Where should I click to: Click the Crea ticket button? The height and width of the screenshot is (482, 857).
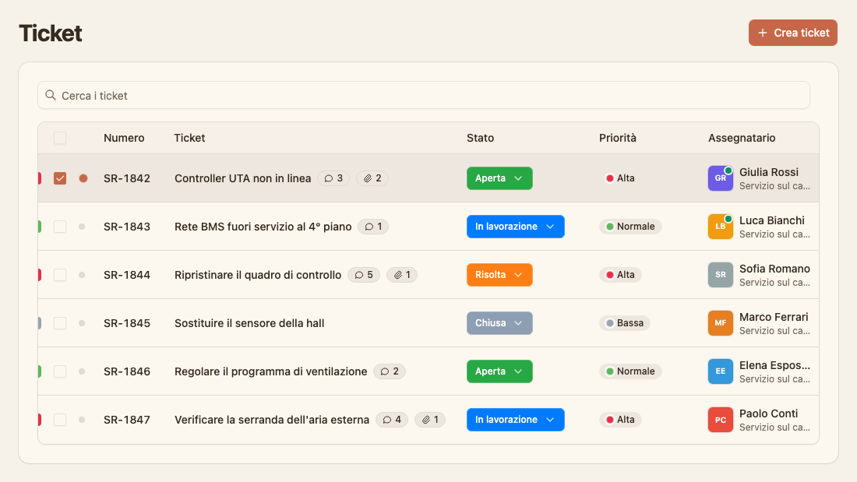click(x=792, y=33)
